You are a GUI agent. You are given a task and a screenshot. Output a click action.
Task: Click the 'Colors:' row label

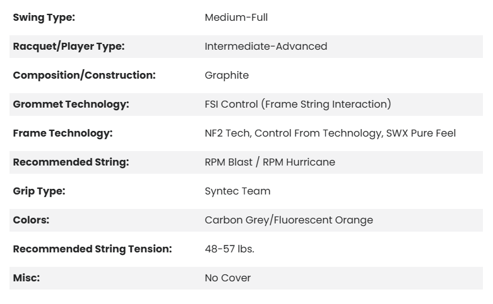31,220
